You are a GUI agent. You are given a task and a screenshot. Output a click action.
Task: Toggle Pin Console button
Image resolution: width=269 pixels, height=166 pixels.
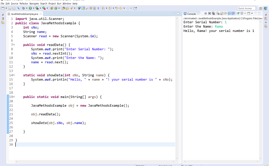[238, 13]
